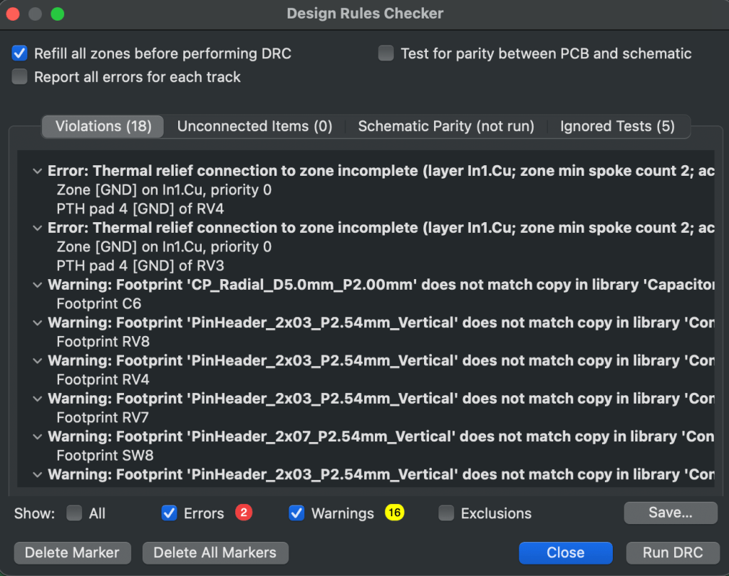Image resolution: width=729 pixels, height=576 pixels.
Task: Toggle Refill all zones before performing DRC
Action: (20, 53)
